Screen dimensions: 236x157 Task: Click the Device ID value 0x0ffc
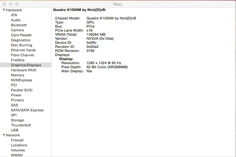point(91,43)
